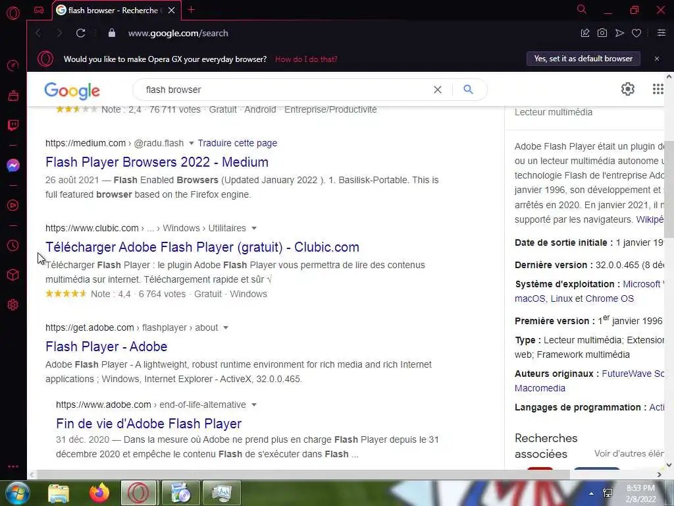This screenshot has width=674, height=506.
Task: Open Flash Player Browsers 2022 - Medium result
Action: click(157, 162)
